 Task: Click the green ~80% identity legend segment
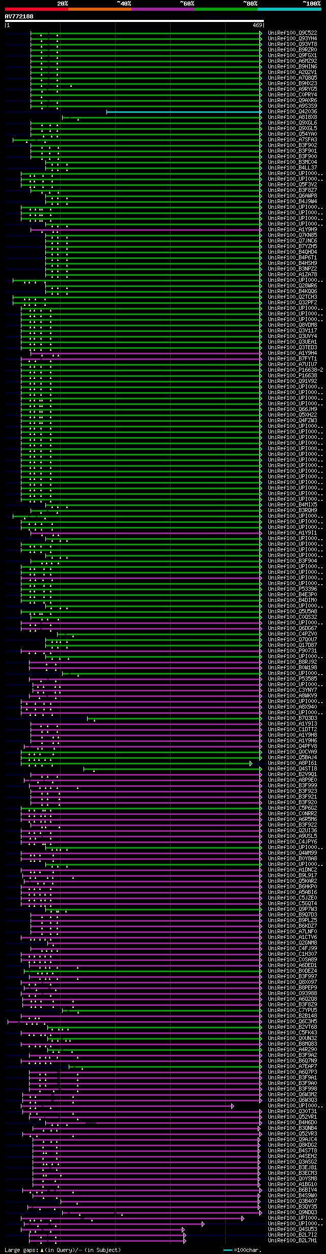tap(226, 9)
